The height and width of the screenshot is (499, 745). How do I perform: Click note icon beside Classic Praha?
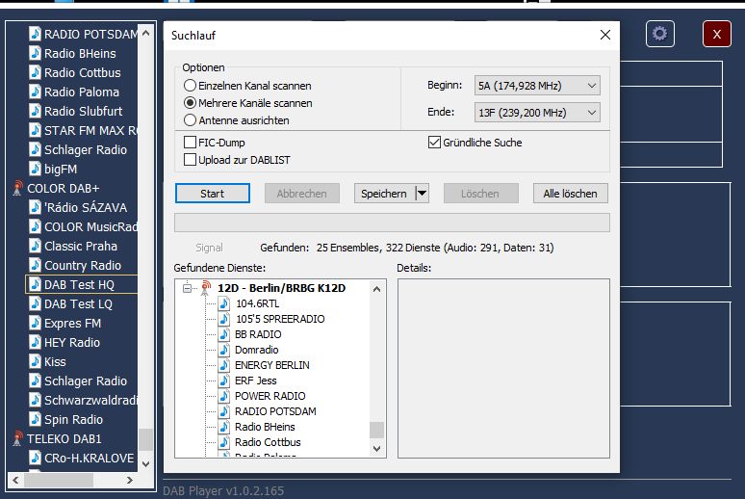point(35,246)
